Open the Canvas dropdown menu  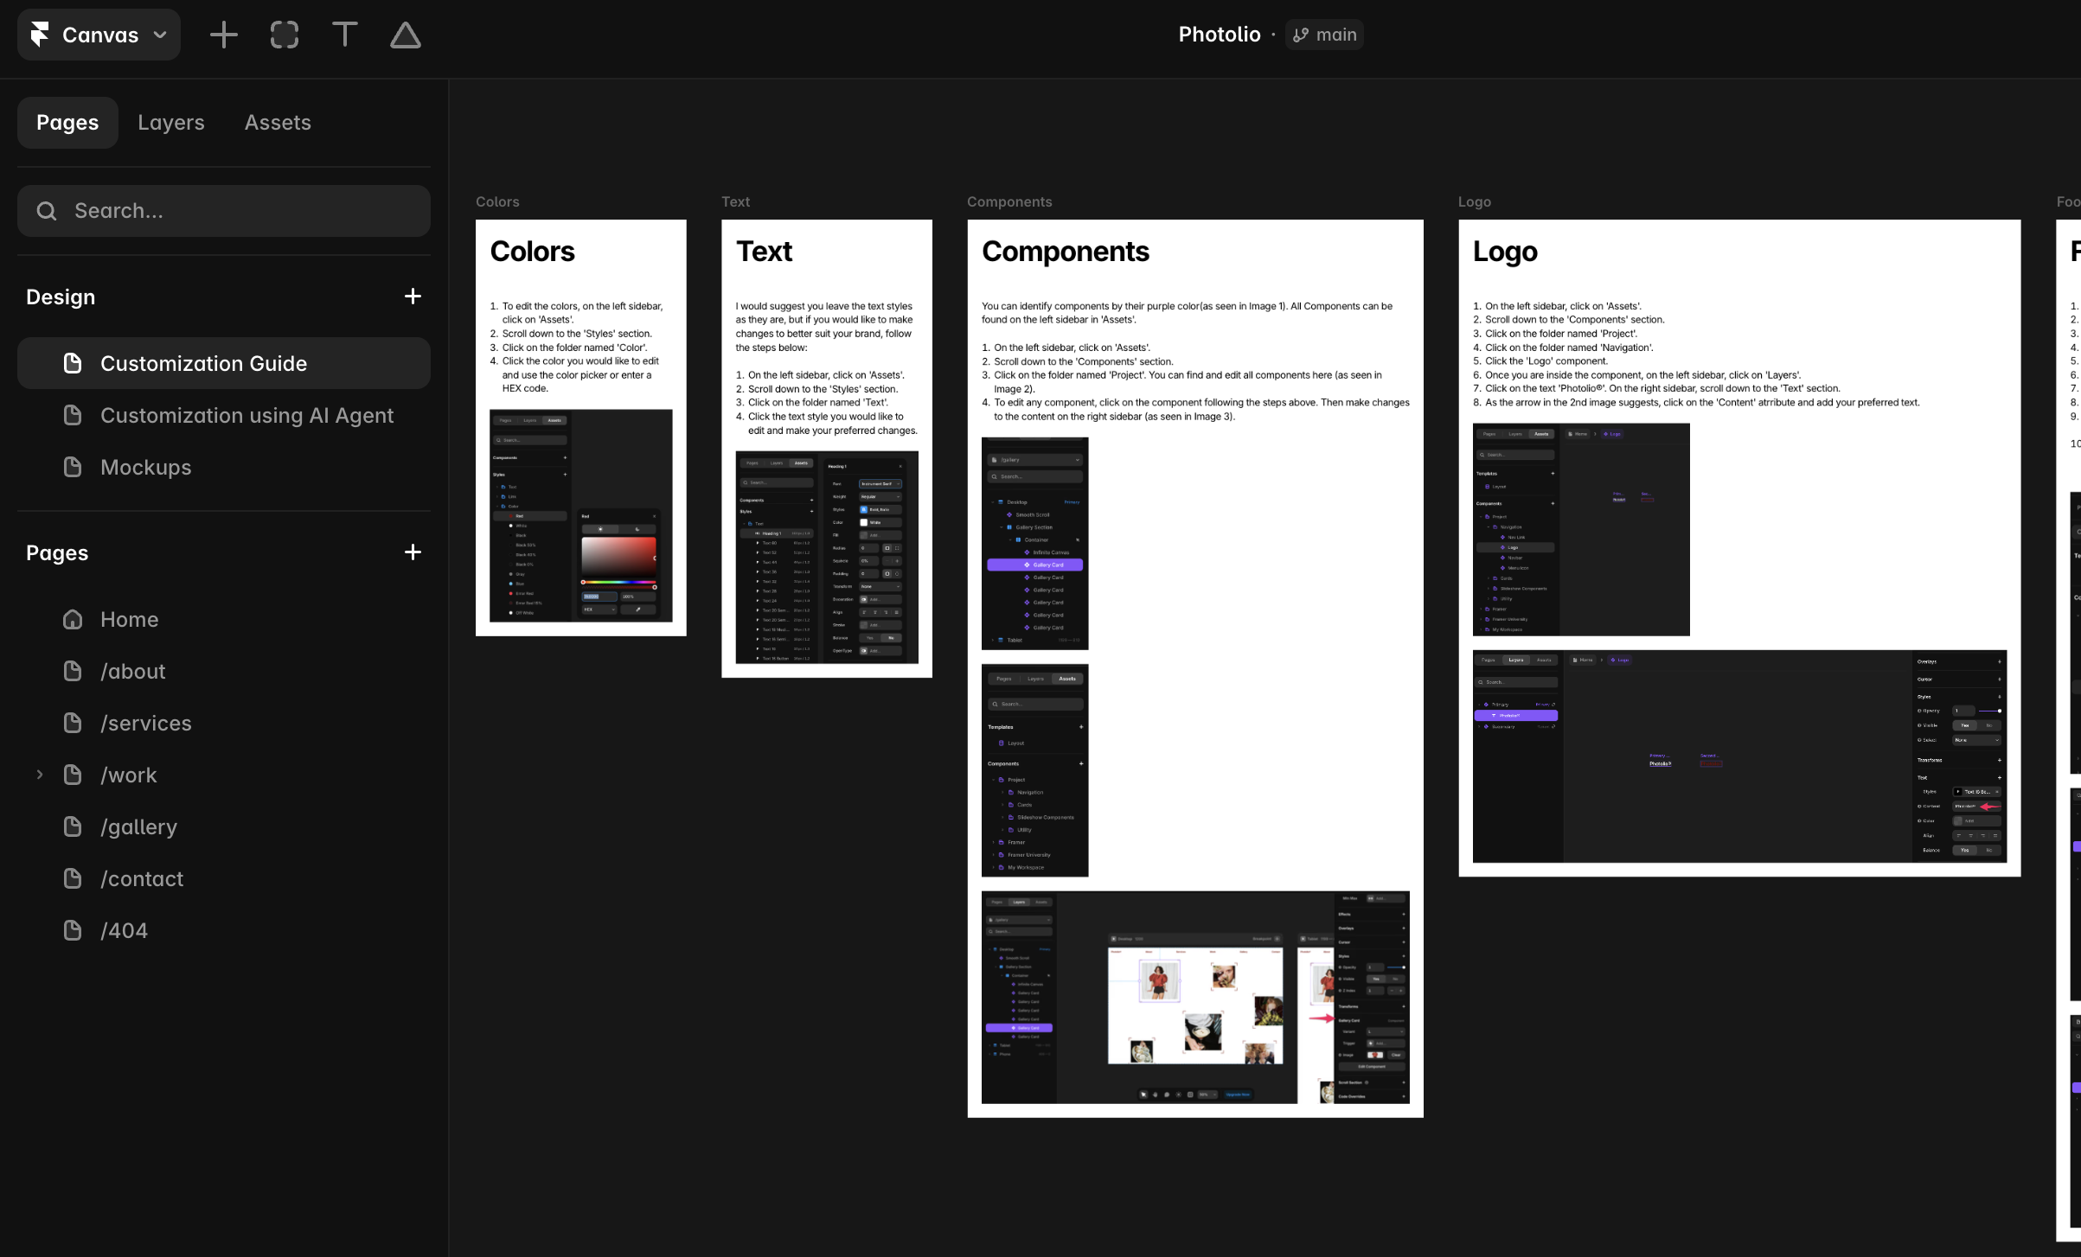click(x=99, y=35)
